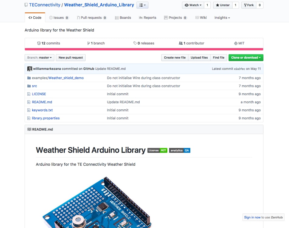Click the tag icon next to 0 releases

(134, 43)
